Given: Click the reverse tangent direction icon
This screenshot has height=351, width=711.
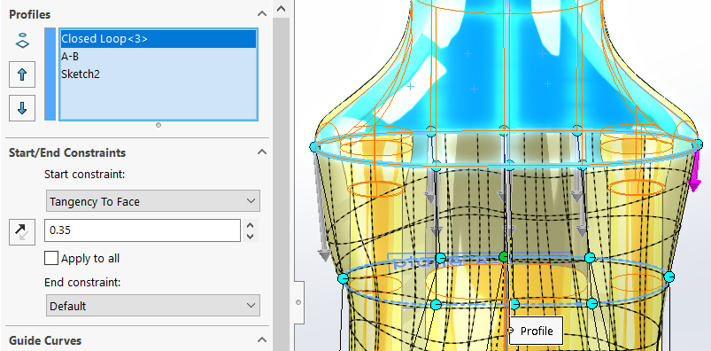Looking at the screenshot, I should (x=22, y=231).
